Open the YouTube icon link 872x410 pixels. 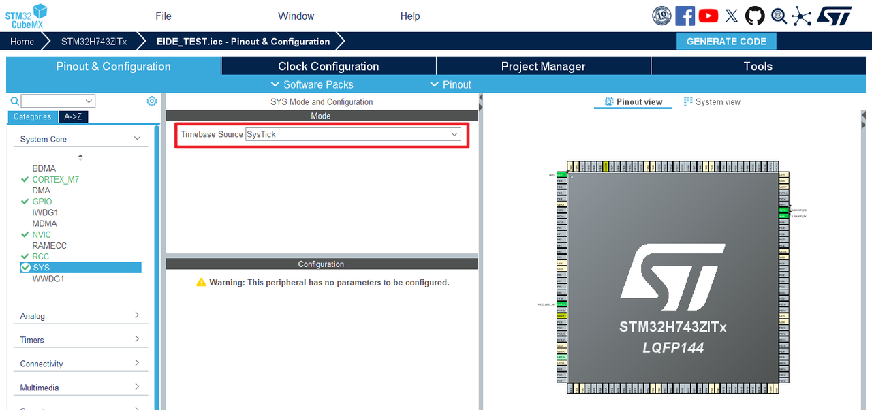pyautogui.click(x=708, y=16)
